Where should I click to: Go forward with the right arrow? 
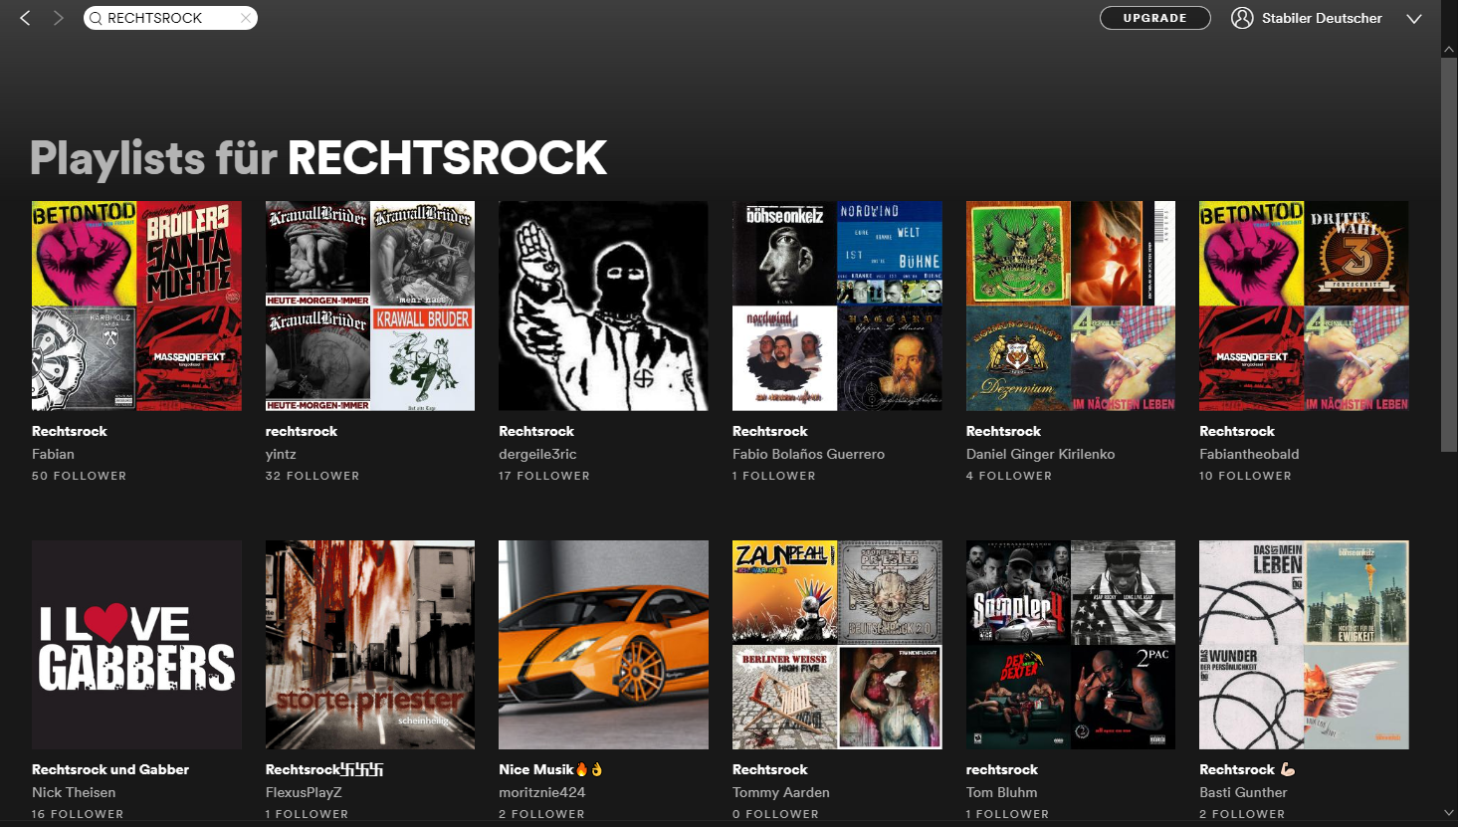tap(58, 18)
